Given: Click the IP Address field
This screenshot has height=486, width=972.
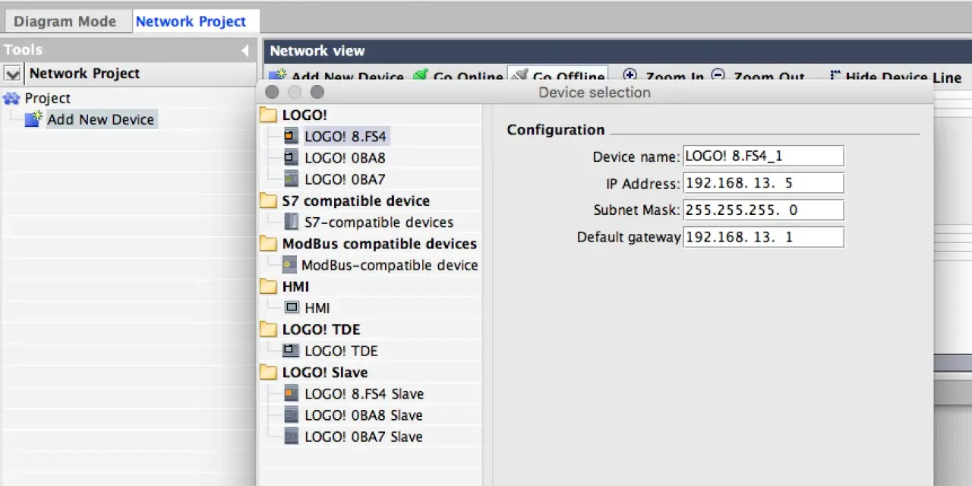Looking at the screenshot, I should point(763,183).
